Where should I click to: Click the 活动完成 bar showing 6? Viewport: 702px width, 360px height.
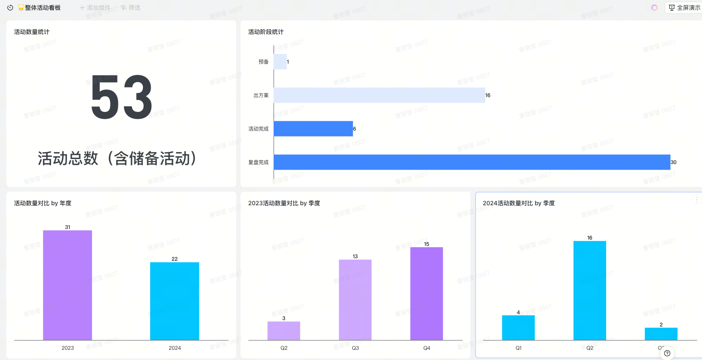point(313,128)
